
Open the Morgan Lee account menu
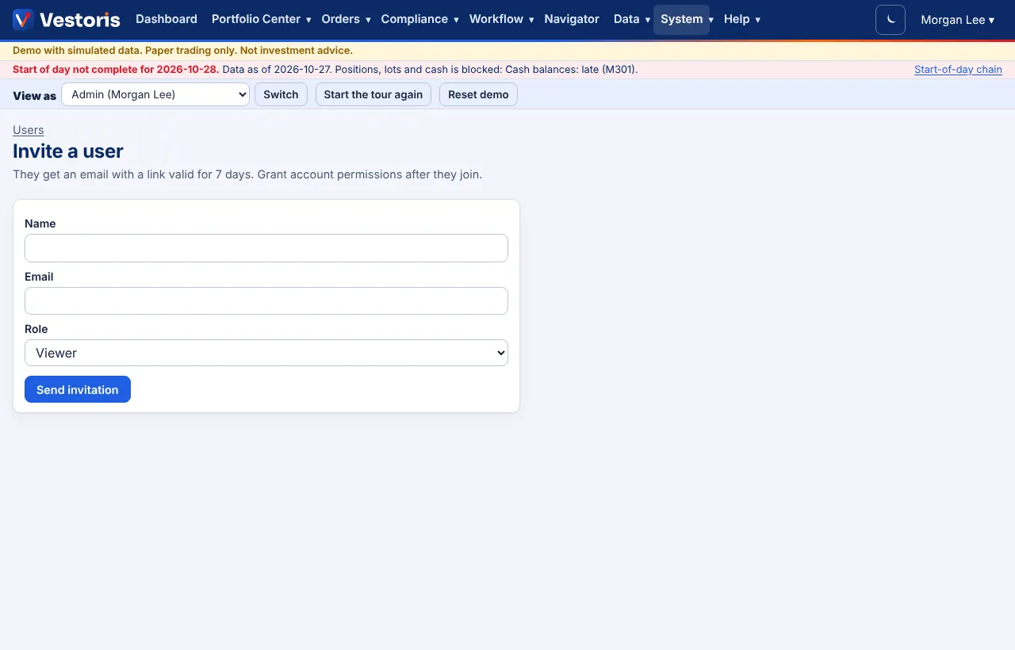(957, 20)
